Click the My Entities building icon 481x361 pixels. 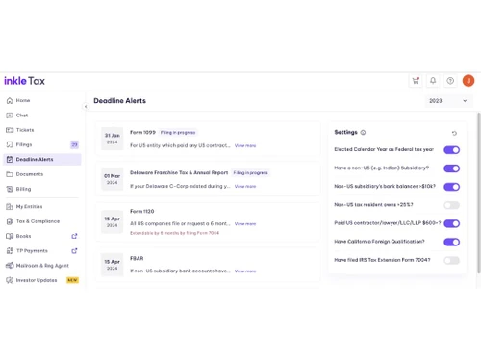coord(10,206)
